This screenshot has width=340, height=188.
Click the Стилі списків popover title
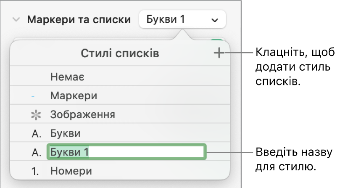(120, 53)
